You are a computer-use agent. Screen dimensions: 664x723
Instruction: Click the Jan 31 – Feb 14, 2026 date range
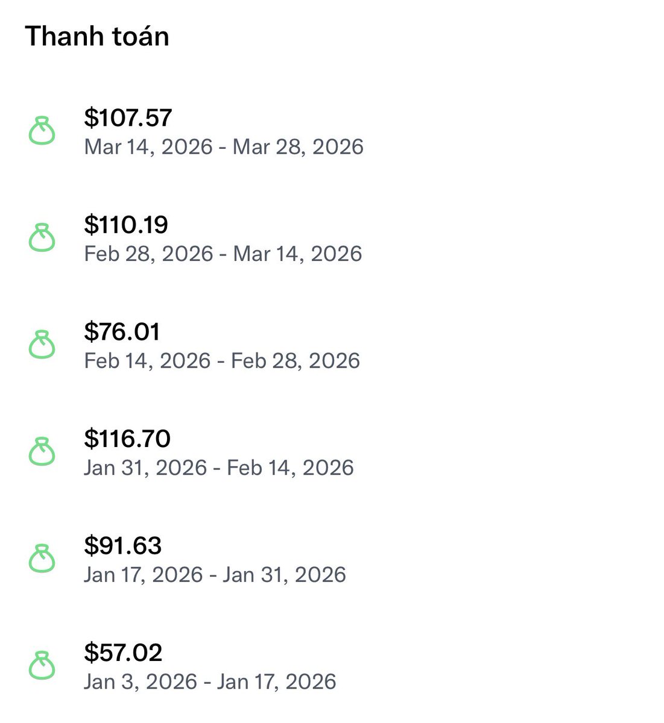point(219,468)
